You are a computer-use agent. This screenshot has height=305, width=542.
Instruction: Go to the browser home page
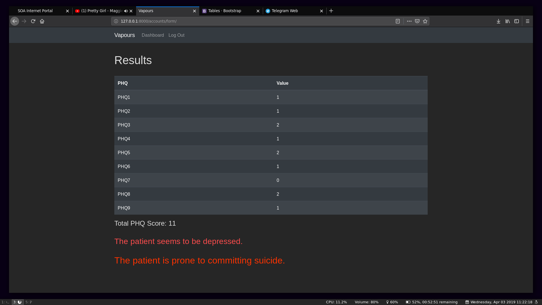click(42, 21)
